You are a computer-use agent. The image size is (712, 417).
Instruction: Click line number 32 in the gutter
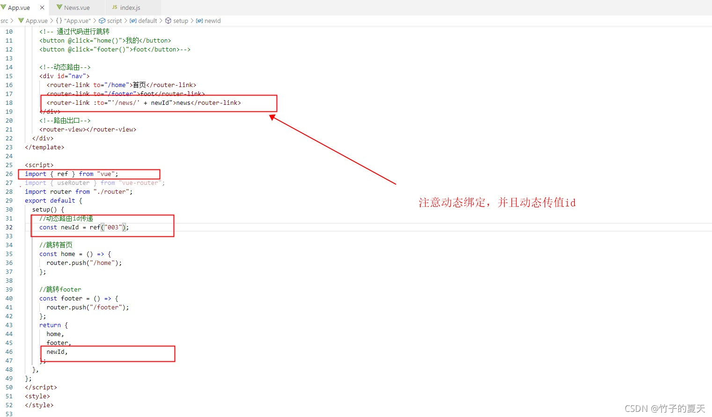pos(9,227)
